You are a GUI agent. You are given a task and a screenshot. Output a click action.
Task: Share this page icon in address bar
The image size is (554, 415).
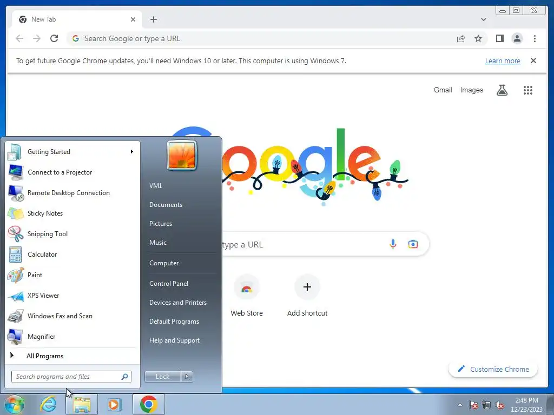pos(461,38)
